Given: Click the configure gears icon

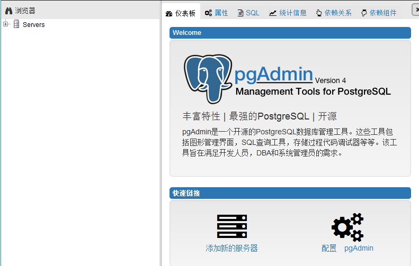Looking at the screenshot, I should 347,227.
